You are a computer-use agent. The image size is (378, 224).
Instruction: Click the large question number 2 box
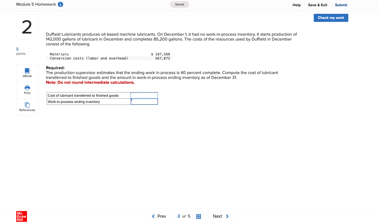pyautogui.click(x=27, y=26)
